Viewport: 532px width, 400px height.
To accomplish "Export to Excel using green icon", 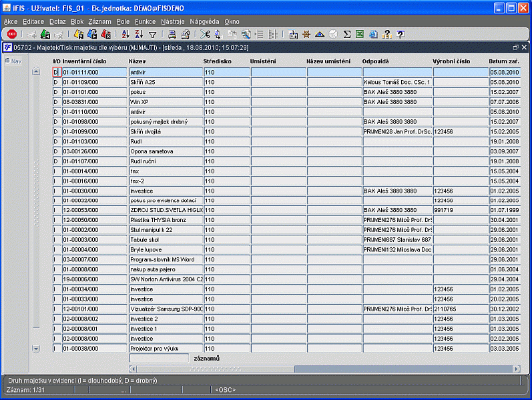I will coord(360,34).
